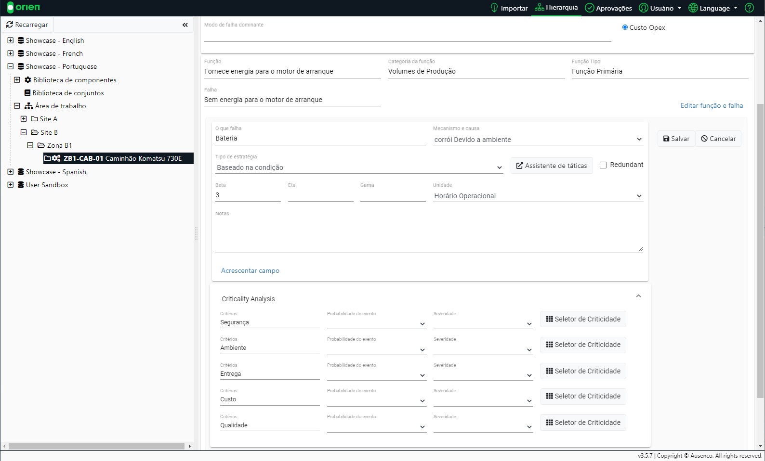Click the sidebar horizontal scrollbar
This screenshot has height=461, width=765.
tap(96, 446)
